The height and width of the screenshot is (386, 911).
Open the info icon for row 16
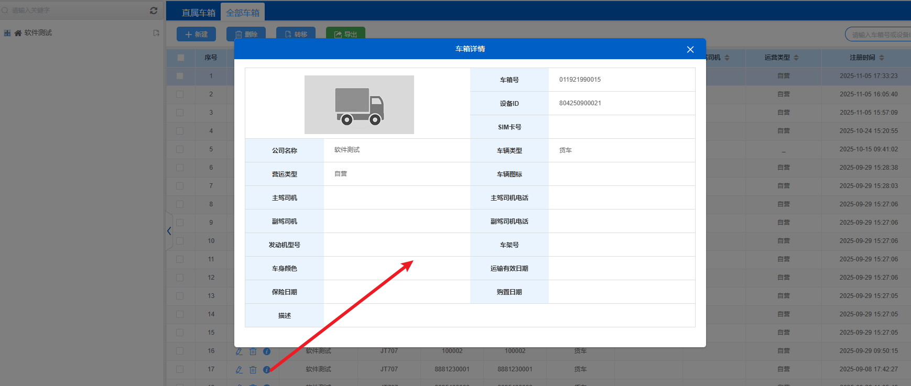point(267,351)
